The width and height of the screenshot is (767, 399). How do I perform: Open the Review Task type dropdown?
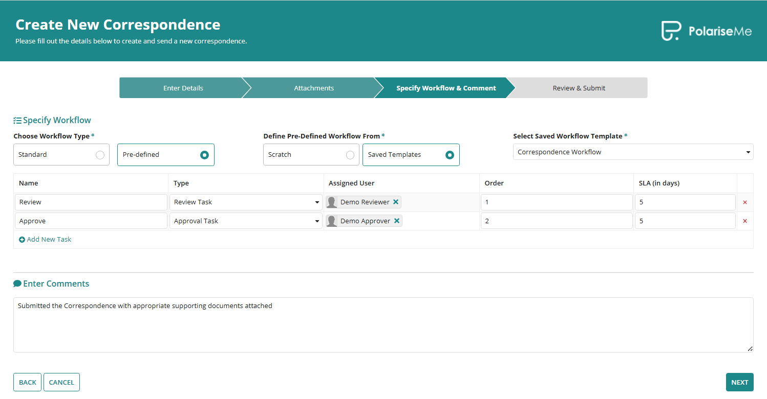[246, 202]
